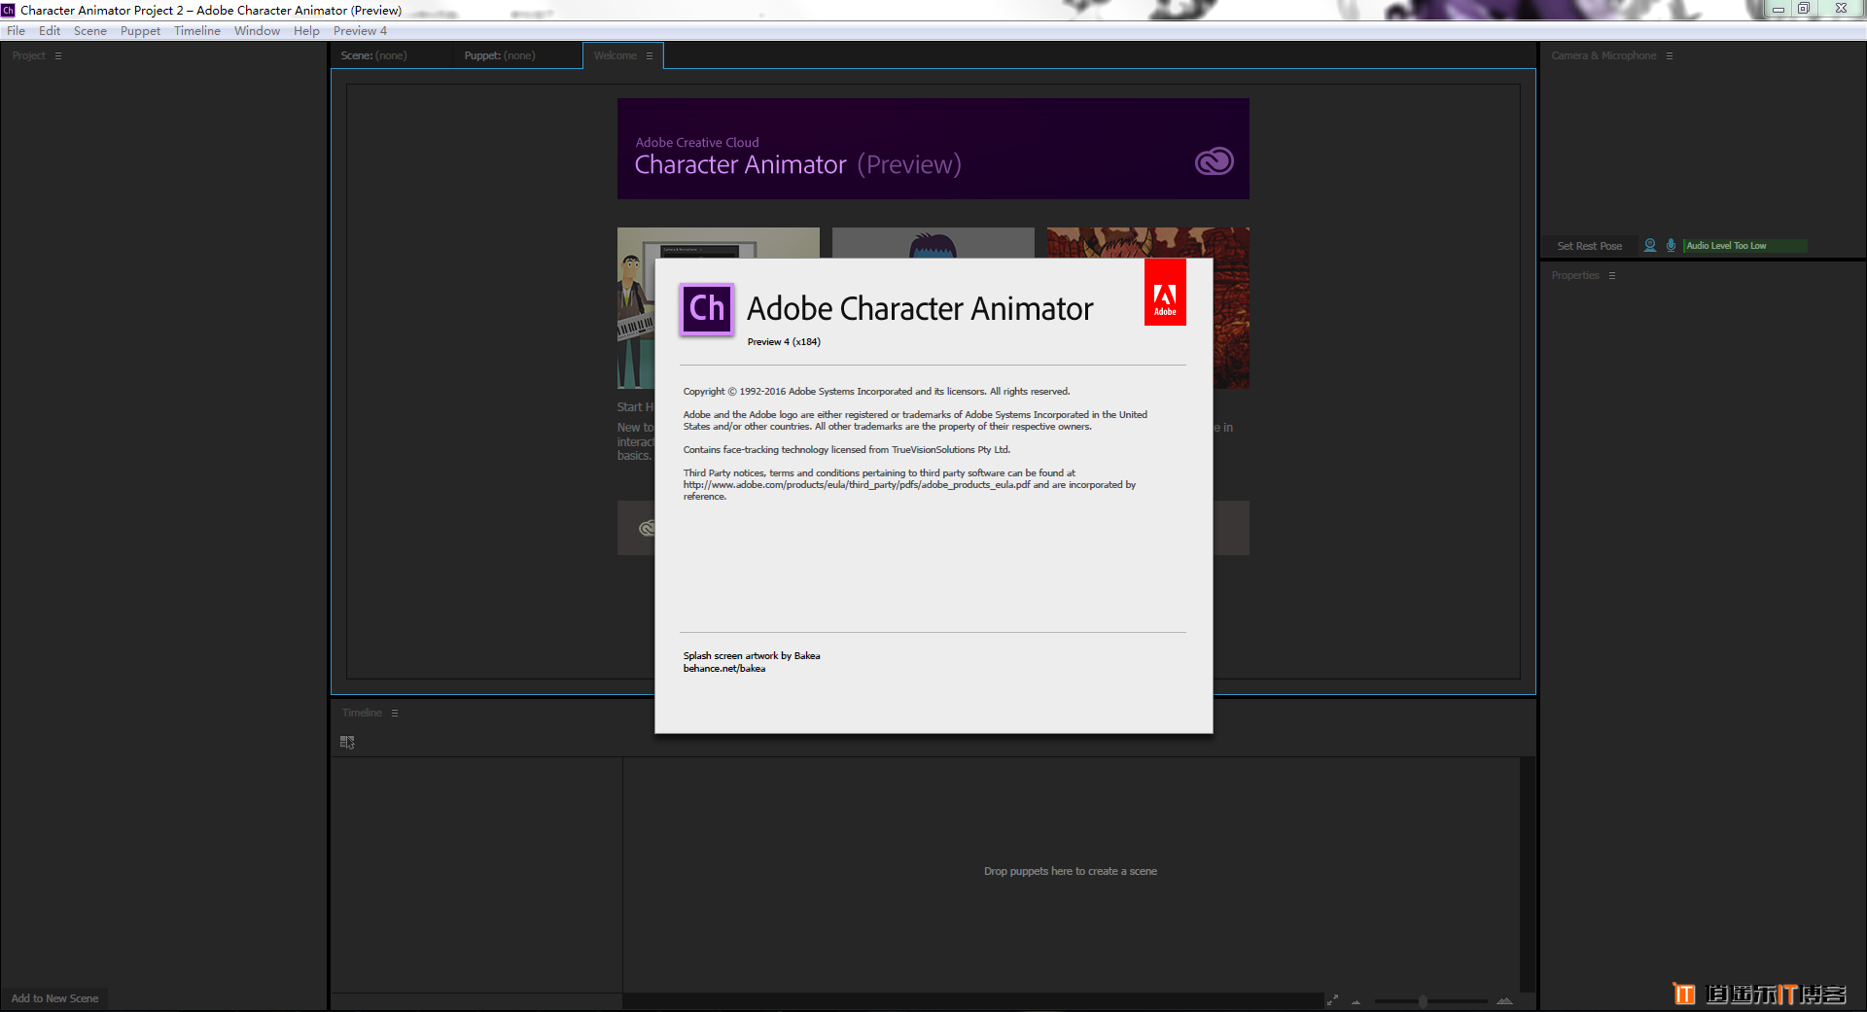Image resolution: width=1867 pixels, height=1012 pixels.
Task: Click the Set Rest Pose button
Action: pyautogui.click(x=1590, y=247)
